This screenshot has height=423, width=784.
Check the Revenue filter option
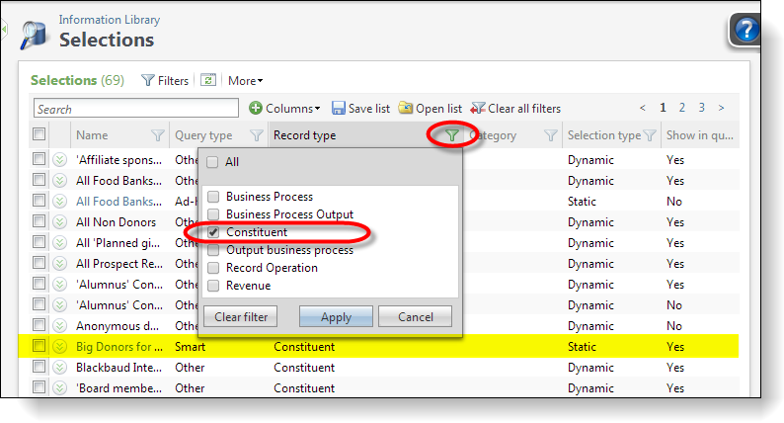point(213,286)
